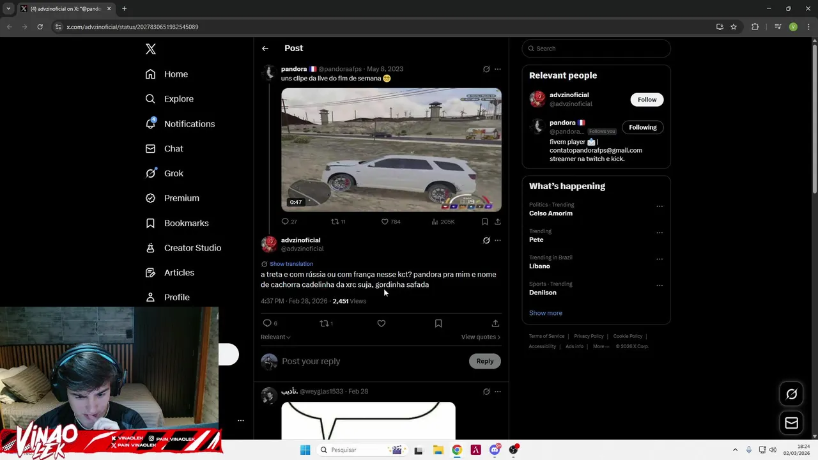Click the repost icon with 11 reposts

tap(338, 222)
